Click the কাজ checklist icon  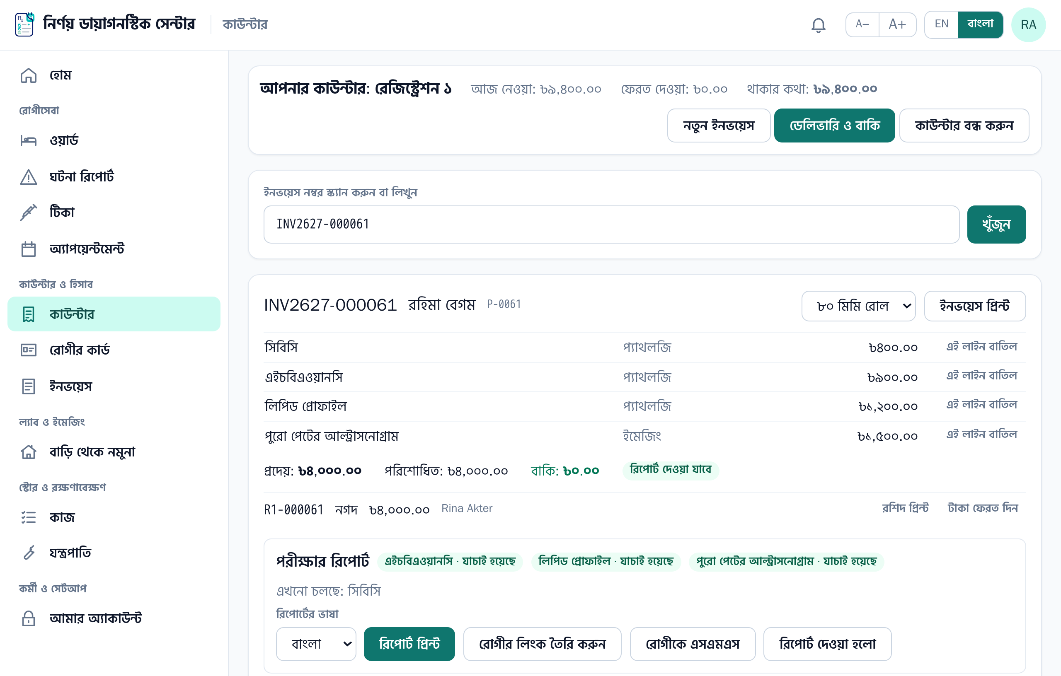(x=29, y=517)
